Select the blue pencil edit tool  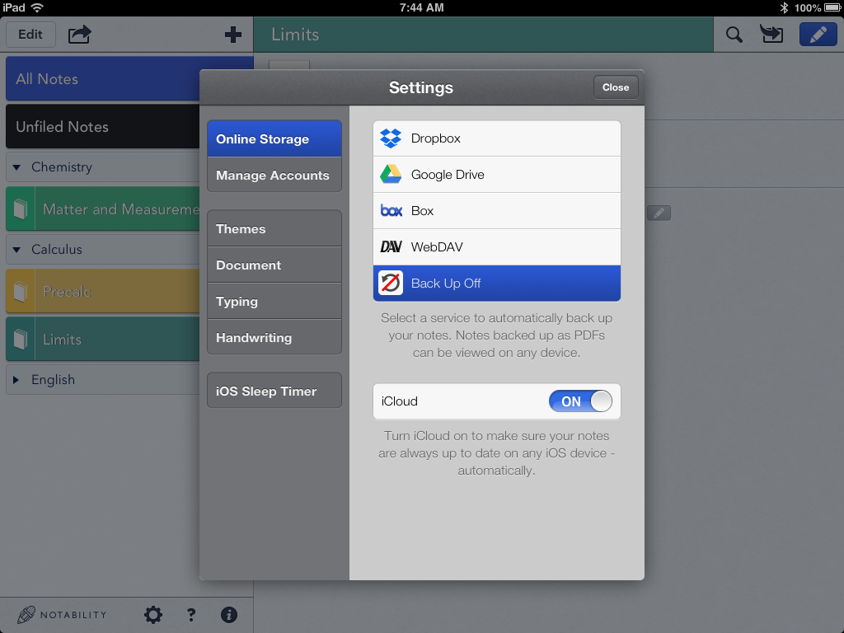click(818, 35)
